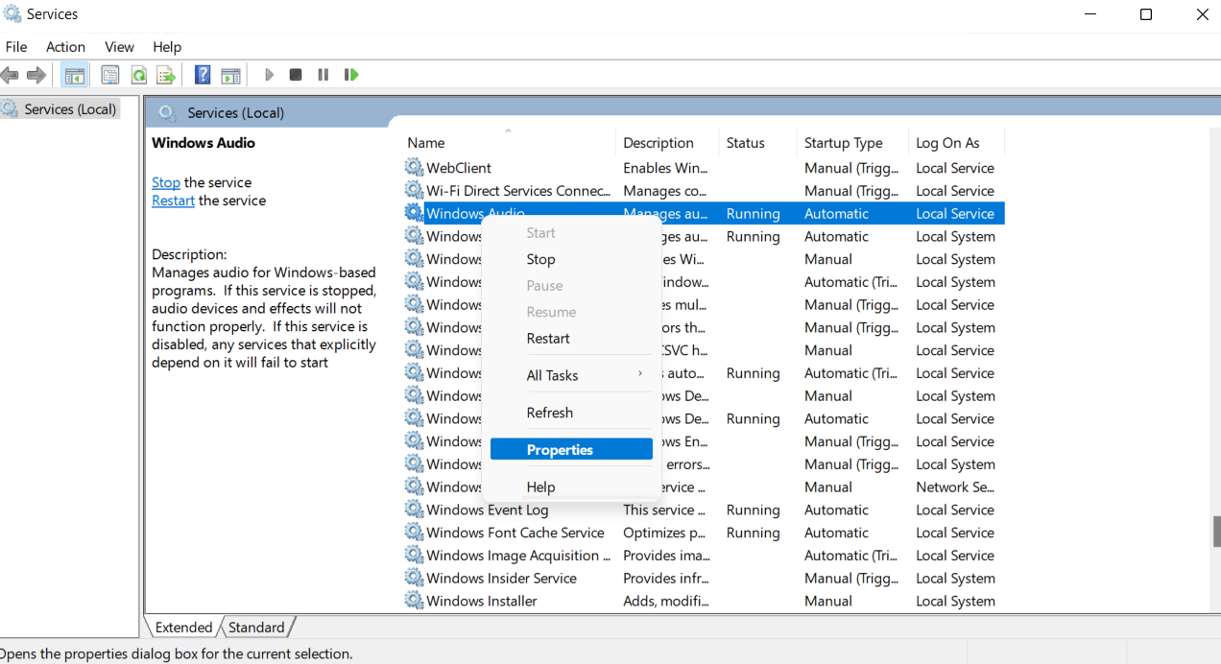
Task: Click Running status of Windows Font Cache
Action: coord(754,533)
